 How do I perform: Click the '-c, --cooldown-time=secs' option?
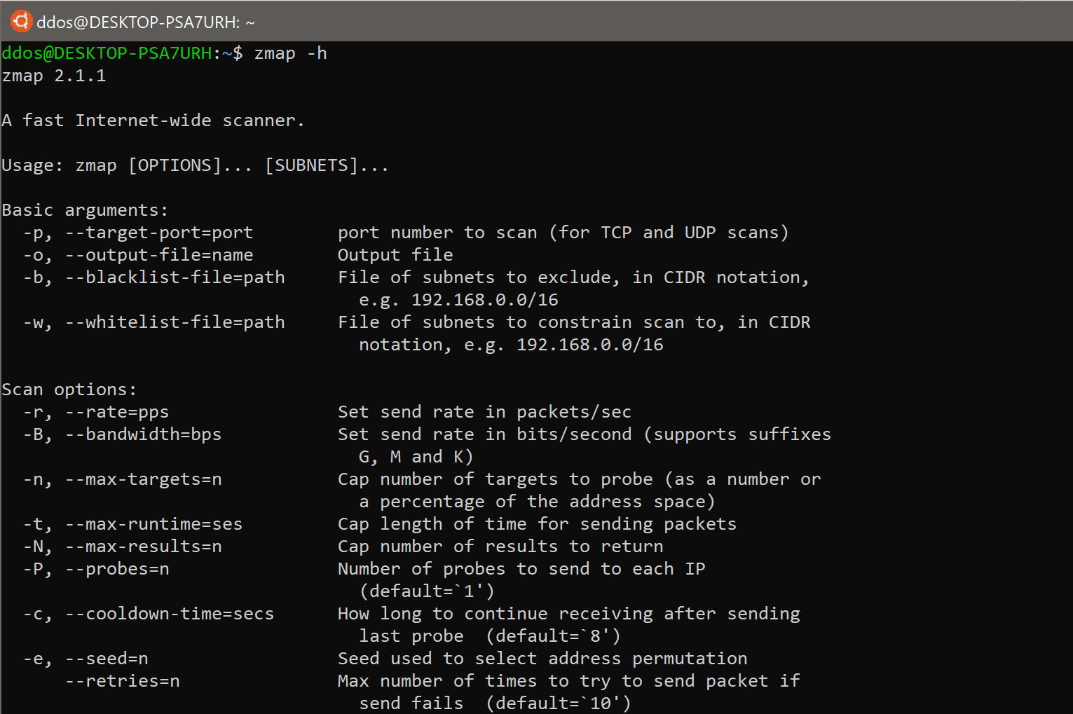pyautogui.click(x=149, y=614)
